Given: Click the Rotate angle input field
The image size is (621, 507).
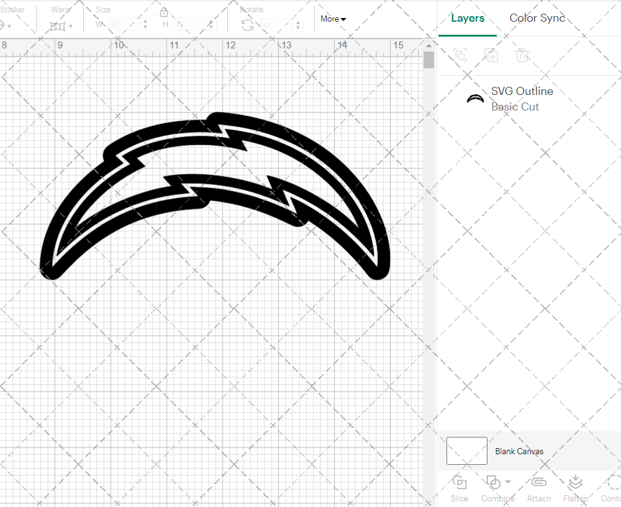Looking at the screenshot, I should click(x=277, y=25).
